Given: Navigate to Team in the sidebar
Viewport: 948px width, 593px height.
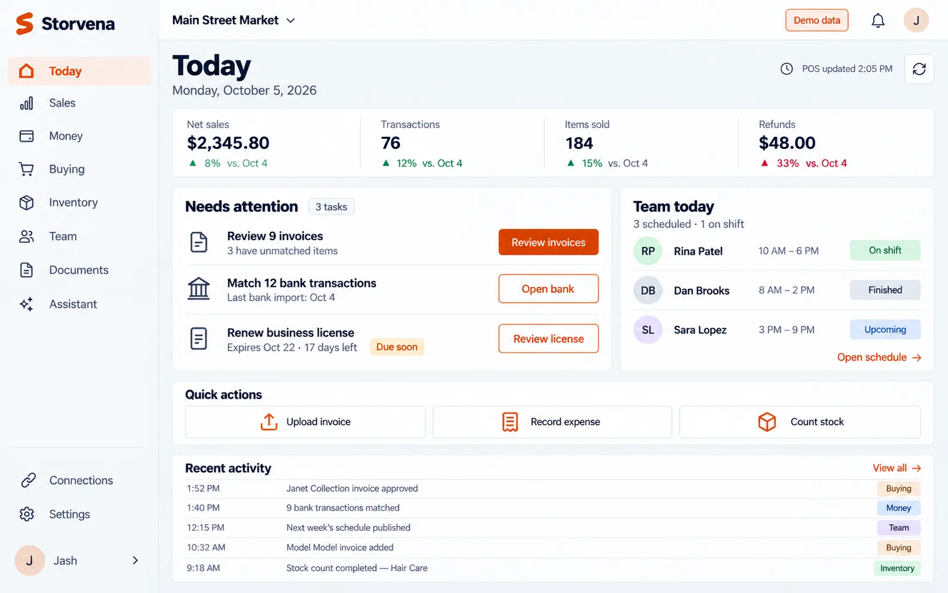Looking at the screenshot, I should click(79, 237).
